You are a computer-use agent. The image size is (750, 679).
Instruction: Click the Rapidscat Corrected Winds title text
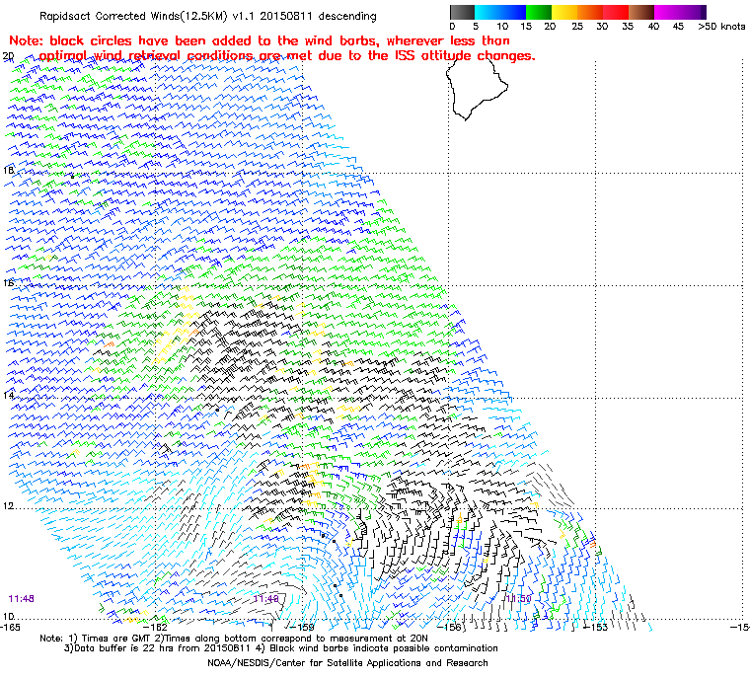[x=208, y=16]
